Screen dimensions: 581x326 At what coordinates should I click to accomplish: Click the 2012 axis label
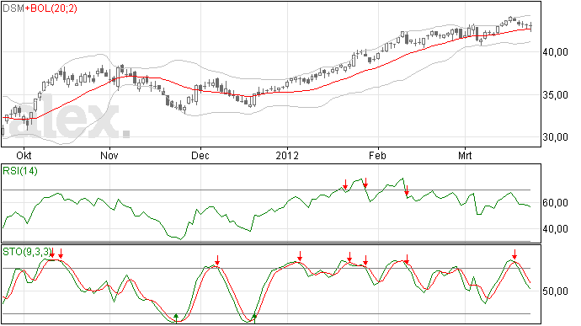tap(287, 155)
